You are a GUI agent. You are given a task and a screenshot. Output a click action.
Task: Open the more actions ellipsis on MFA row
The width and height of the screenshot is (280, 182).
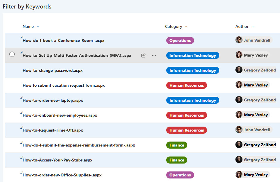coord(154,55)
